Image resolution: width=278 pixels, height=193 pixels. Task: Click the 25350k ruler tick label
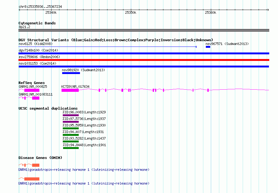click(x=131, y=12)
